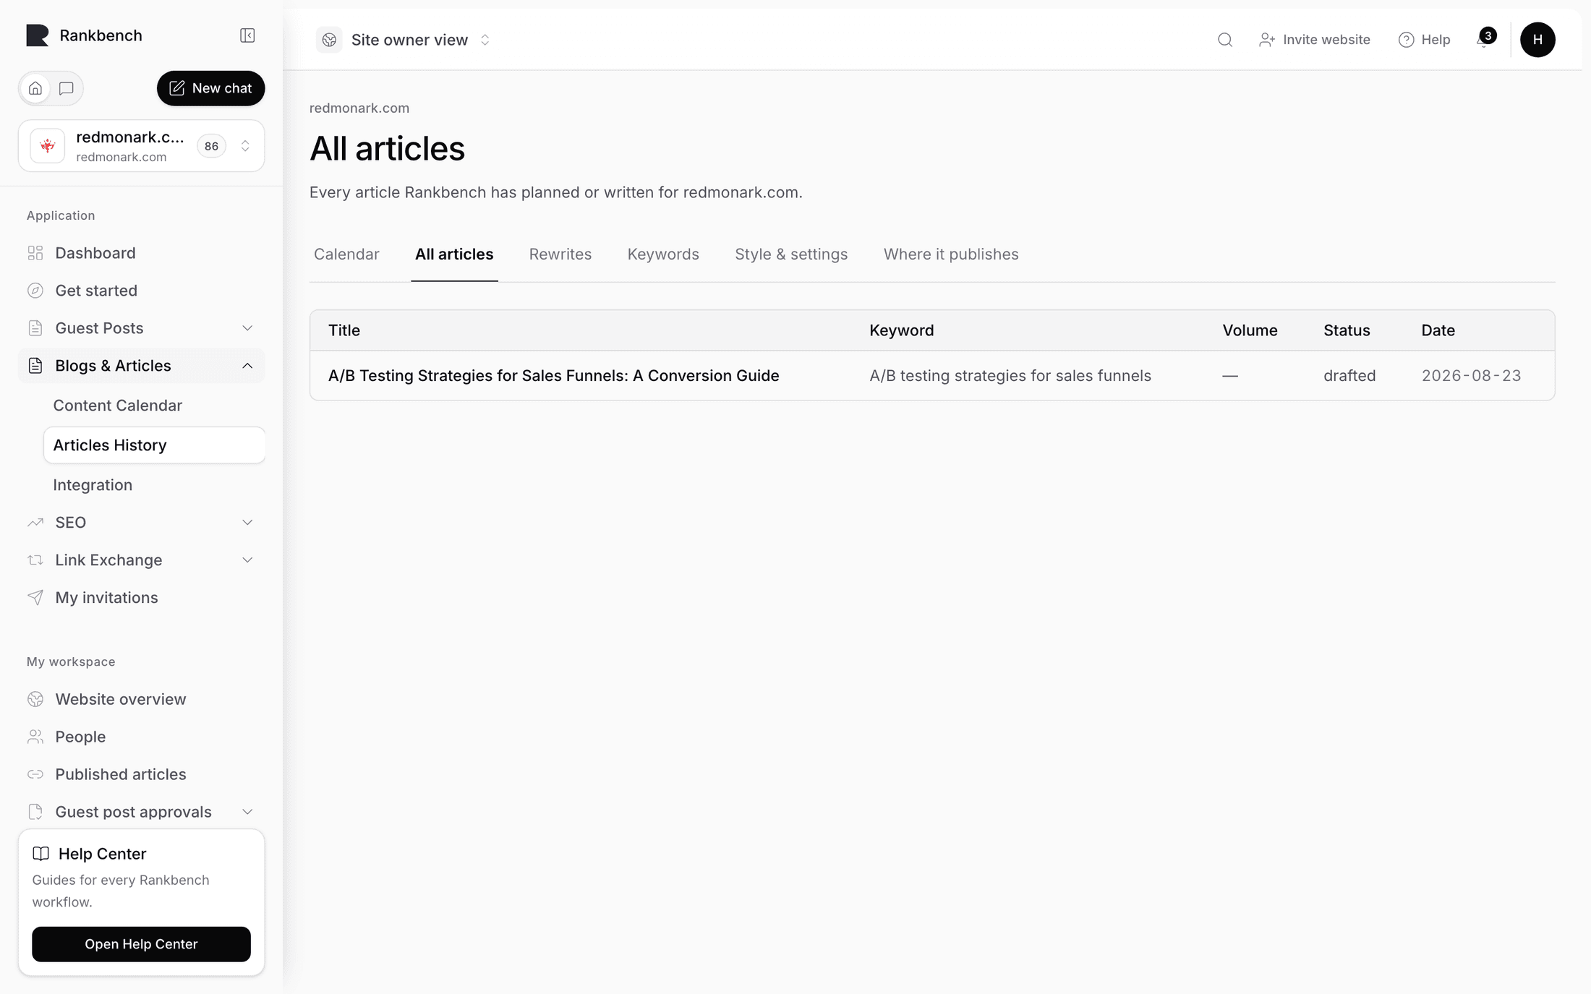Click Invite website

pyautogui.click(x=1314, y=40)
